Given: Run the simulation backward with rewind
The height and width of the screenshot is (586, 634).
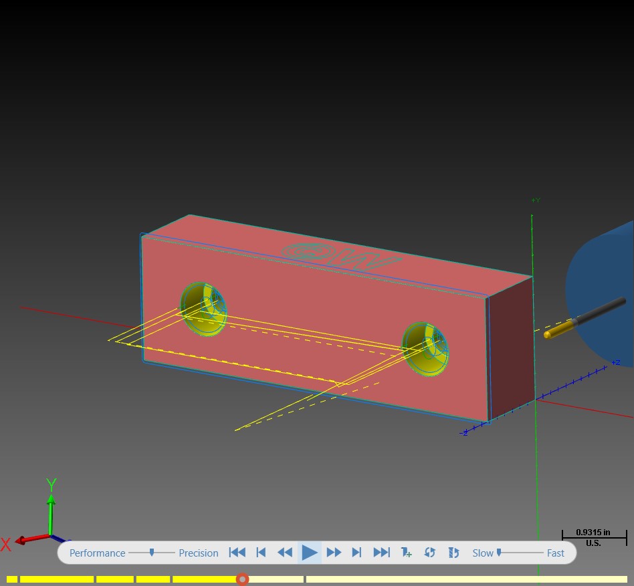Looking at the screenshot, I should click(285, 553).
